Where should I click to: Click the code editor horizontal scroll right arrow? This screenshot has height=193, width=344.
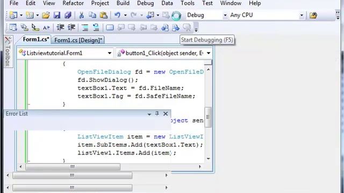199,167
